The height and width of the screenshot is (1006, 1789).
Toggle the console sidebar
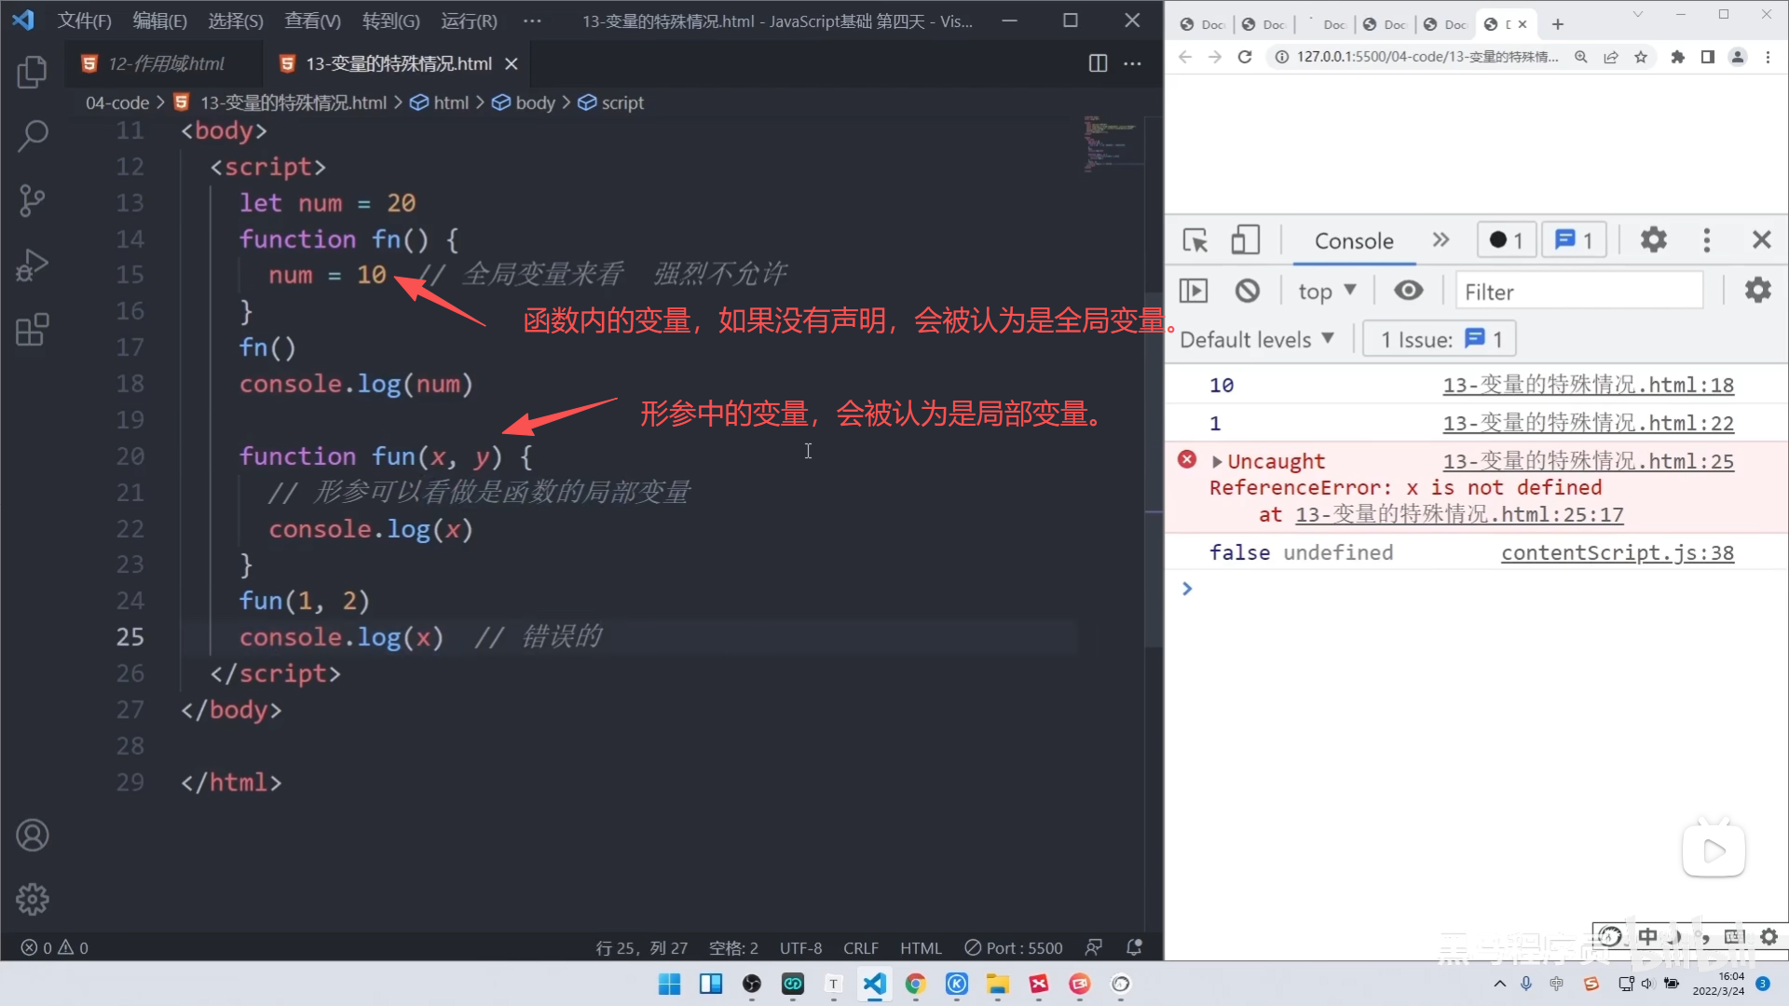[1193, 292]
